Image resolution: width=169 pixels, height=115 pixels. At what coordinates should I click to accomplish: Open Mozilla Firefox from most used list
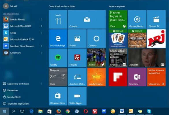click(23, 20)
